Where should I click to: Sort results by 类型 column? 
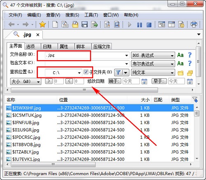180,100
